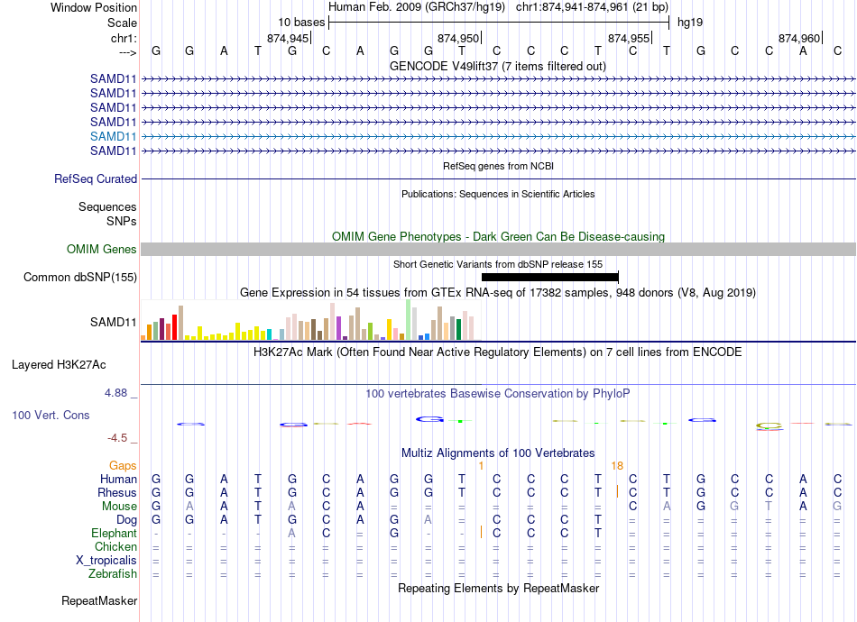Click the '4.88' PhyloP upper scale value

pyautogui.click(x=115, y=393)
